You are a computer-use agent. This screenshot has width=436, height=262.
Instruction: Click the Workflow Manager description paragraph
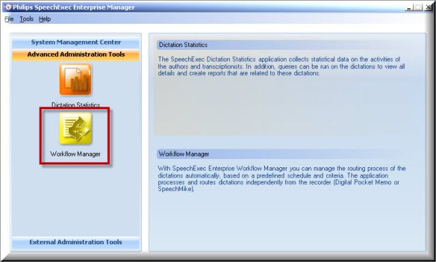point(282,179)
